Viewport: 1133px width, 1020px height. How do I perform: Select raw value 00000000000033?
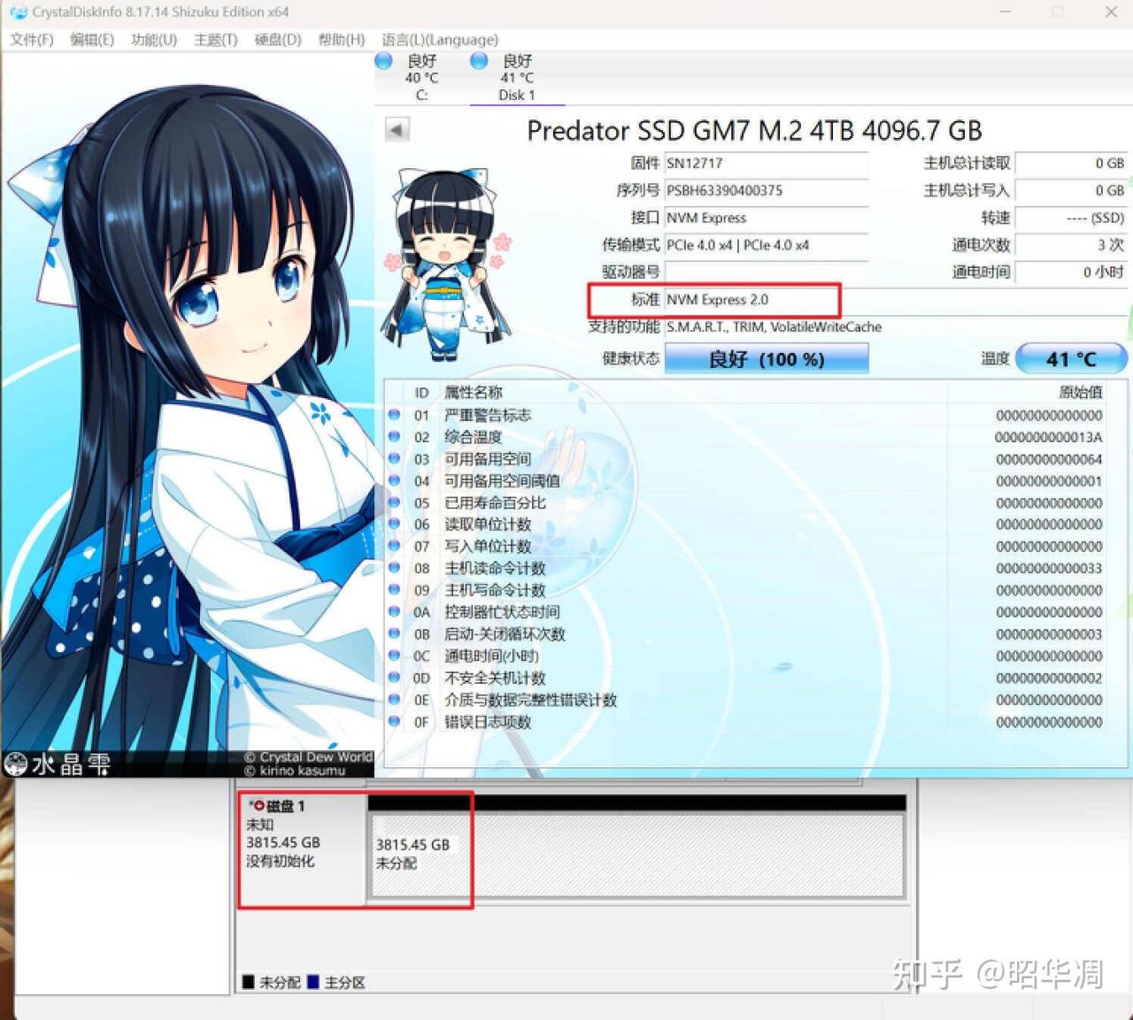[x=1049, y=568]
